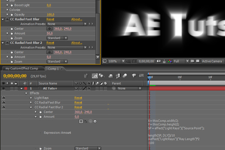Collapse the AE Tuts+ layer properties

click(21, 88)
